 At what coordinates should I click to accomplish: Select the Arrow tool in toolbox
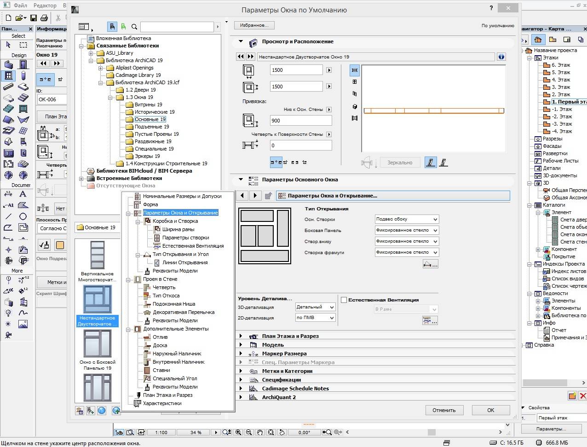pyautogui.click(x=8, y=45)
